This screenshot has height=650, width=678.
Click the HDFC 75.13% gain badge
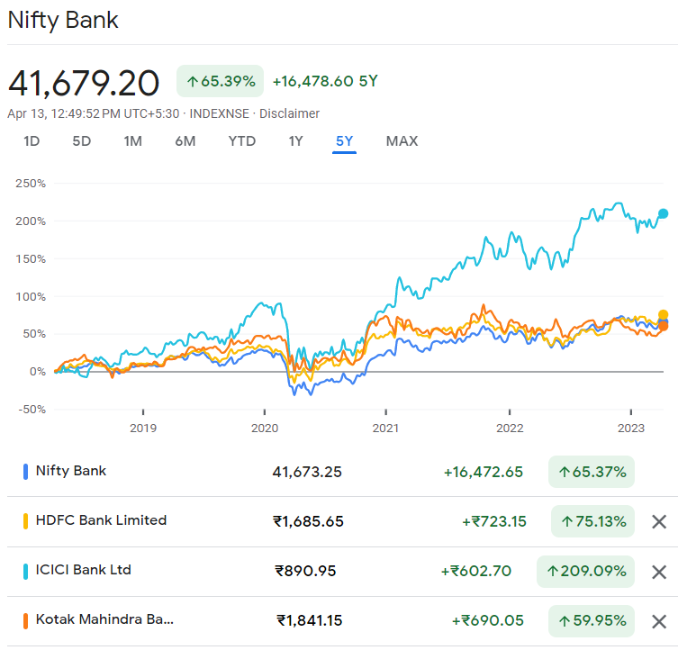(592, 521)
